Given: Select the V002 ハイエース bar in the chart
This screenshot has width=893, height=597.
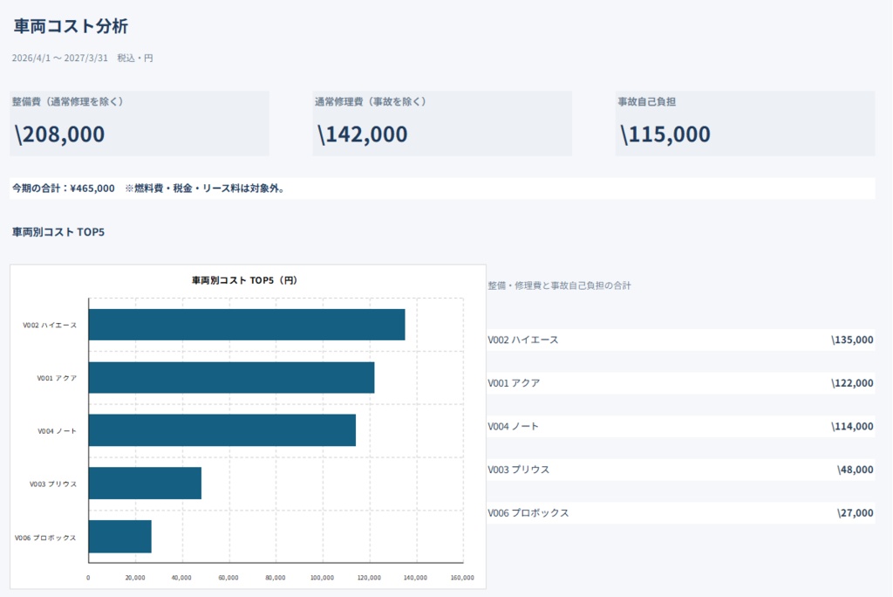Looking at the screenshot, I should coord(247,325).
